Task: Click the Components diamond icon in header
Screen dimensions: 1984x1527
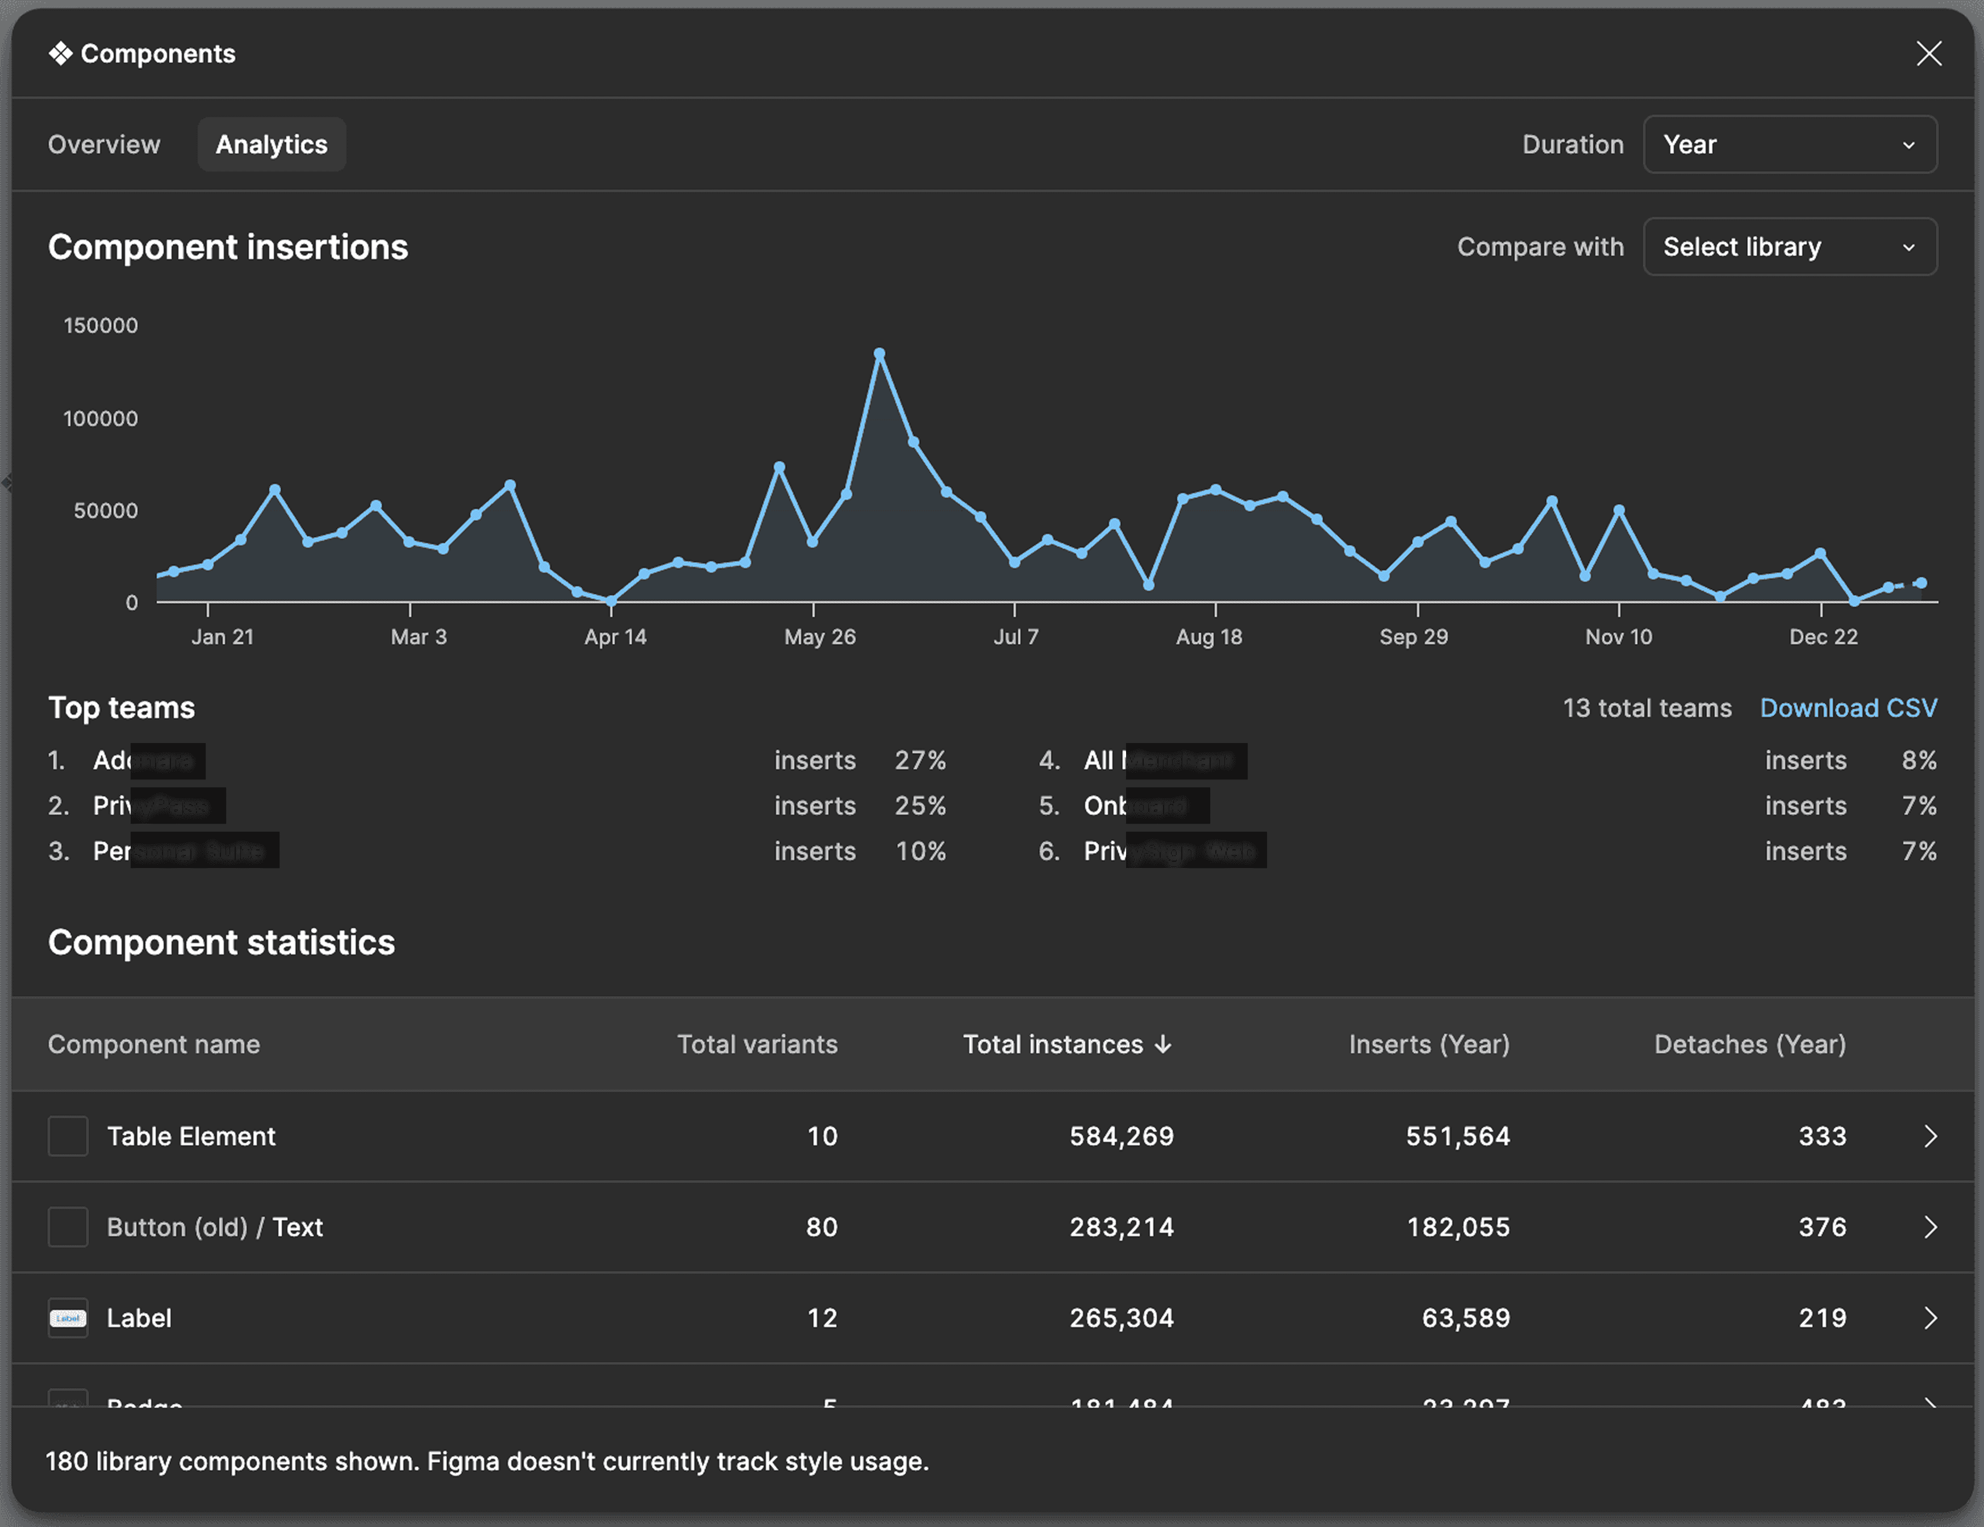Action: point(60,53)
